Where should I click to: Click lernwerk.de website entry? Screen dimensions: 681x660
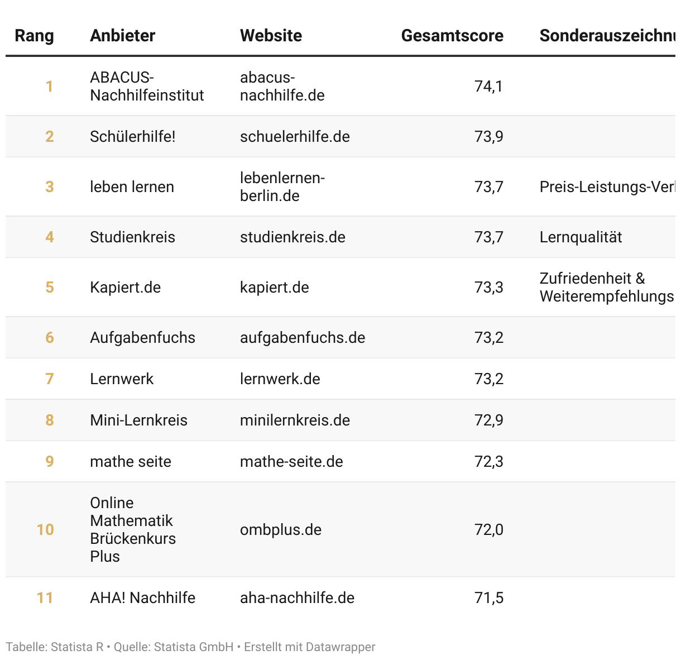click(280, 379)
